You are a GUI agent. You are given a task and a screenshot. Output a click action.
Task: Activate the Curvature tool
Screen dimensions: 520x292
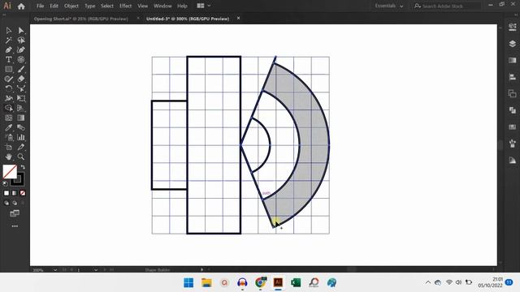point(21,50)
